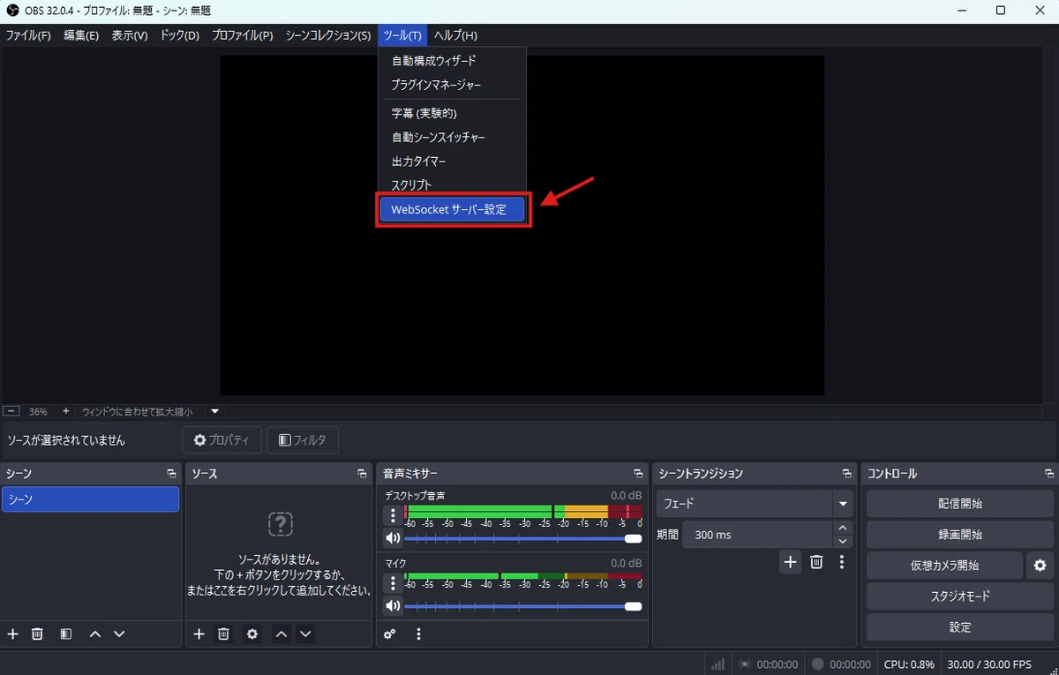Viewport: 1059px width, 675px height.
Task: Open virtual camera settings gear
Action: point(1040,566)
